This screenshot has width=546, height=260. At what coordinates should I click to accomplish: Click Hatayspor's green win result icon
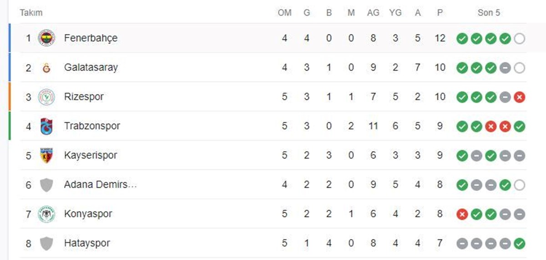click(519, 244)
